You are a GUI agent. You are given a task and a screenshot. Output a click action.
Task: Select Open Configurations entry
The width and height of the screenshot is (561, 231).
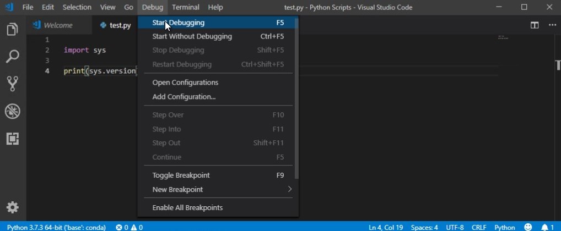coord(216,82)
